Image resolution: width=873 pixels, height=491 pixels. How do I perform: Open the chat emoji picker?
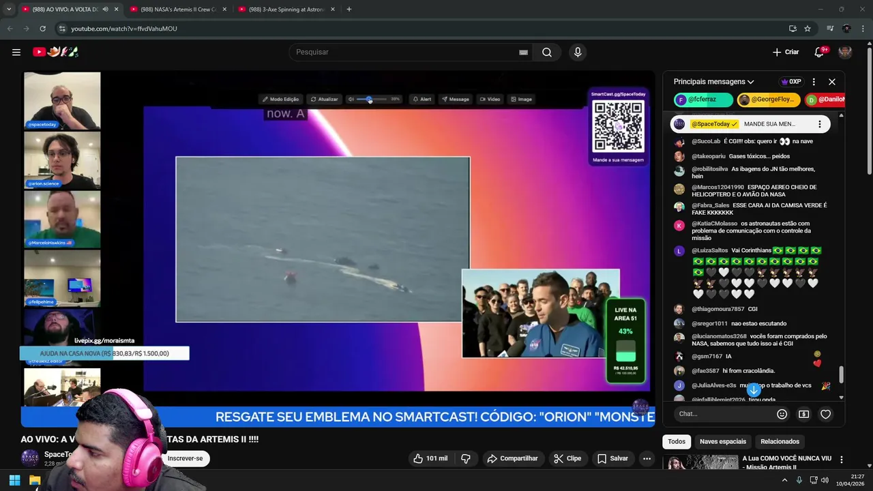(782, 414)
